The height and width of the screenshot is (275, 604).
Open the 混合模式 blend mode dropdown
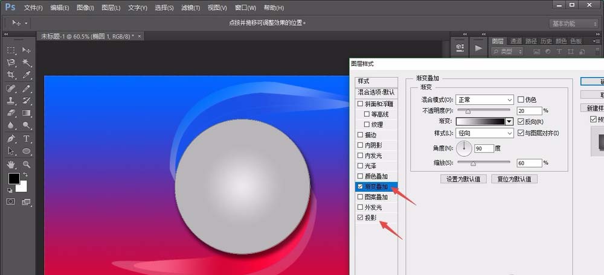(x=484, y=100)
